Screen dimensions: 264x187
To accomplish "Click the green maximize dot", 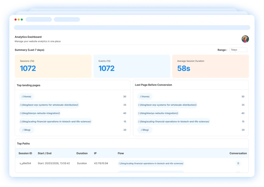I will point(22,20).
